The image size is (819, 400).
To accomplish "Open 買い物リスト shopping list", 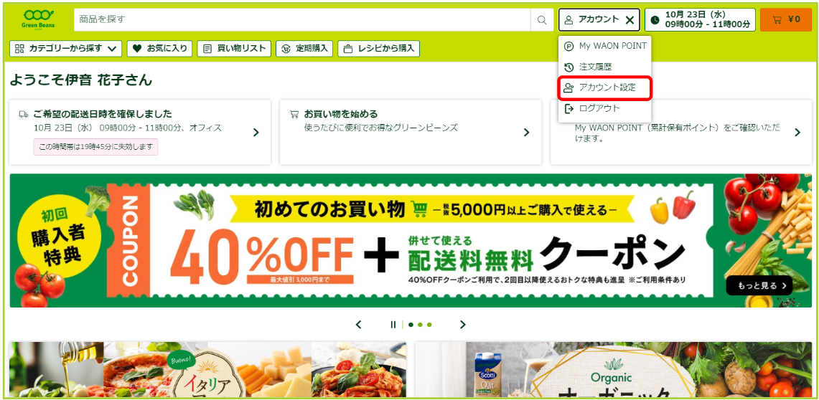I will (234, 49).
